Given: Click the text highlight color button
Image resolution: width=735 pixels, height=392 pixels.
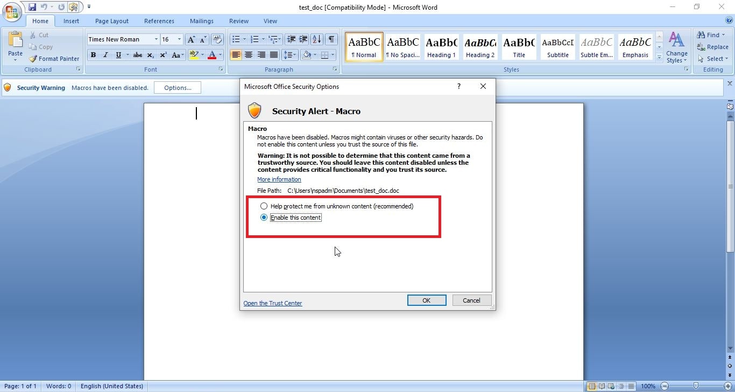Looking at the screenshot, I should click(x=194, y=55).
